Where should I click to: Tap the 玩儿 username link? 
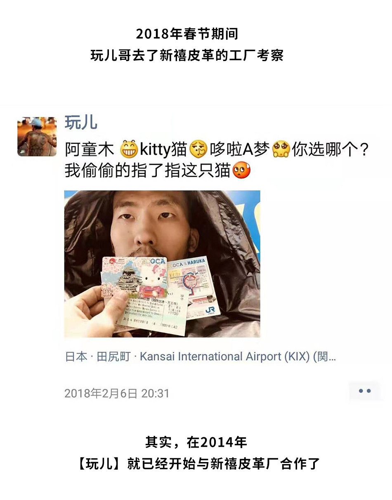coord(81,123)
